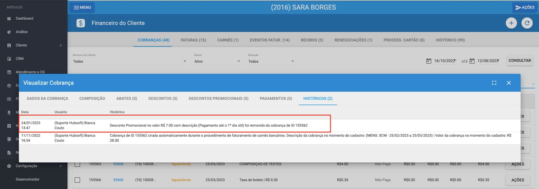This screenshot has width=539, height=189.
Task: Open PAGAMENTOS (0) dialog tab
Action: [276, 98]
